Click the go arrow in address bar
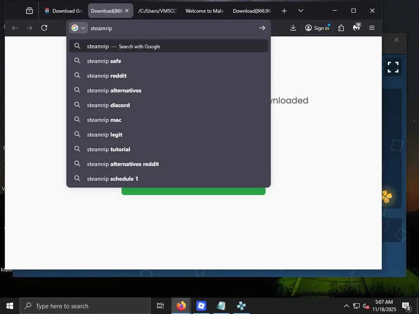 coord(262,28)
